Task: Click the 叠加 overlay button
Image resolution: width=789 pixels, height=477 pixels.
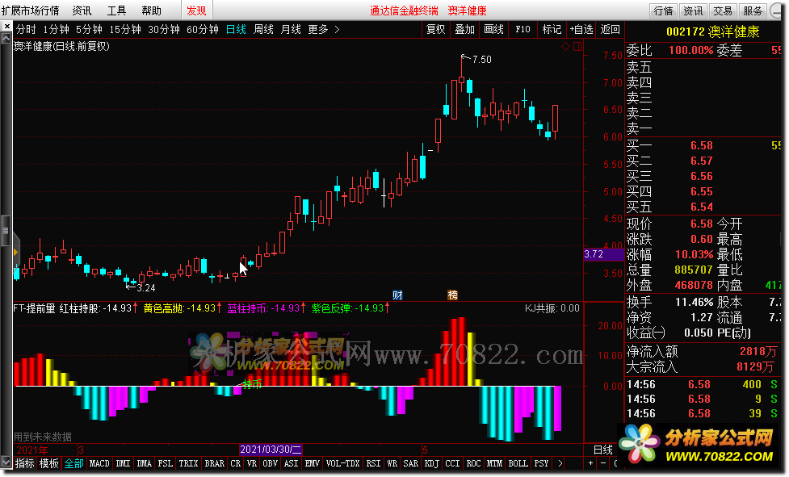Action: [x=465, y=30]
